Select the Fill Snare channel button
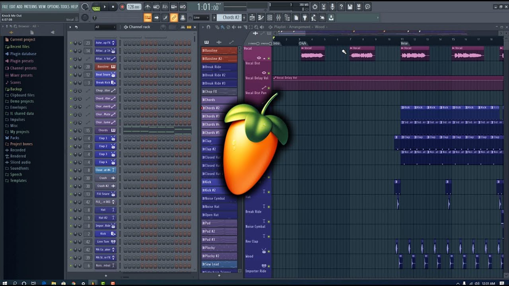The width and height of the screenshot is (509, 286). pyautogui.click(x=105, y=194)
